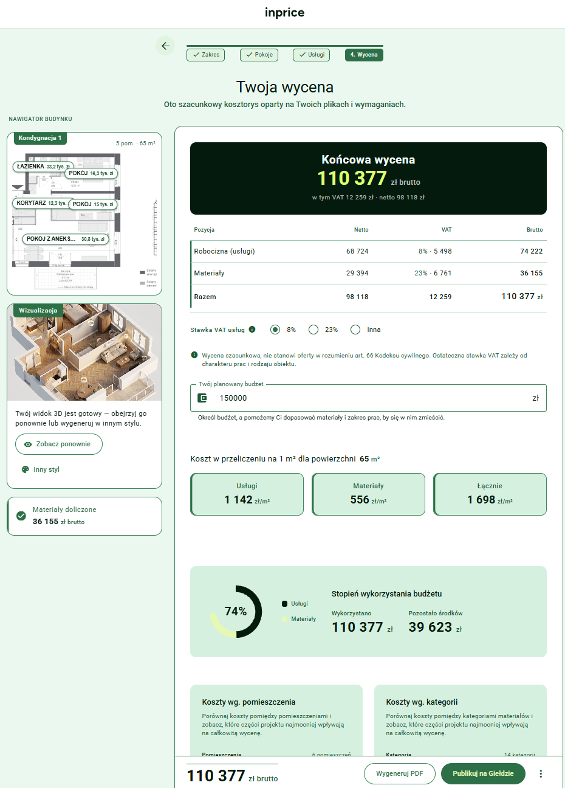Click the planned budget input field
Image resolution: width=565 pixels, height=788 pixels.
(x=368, y=398)
